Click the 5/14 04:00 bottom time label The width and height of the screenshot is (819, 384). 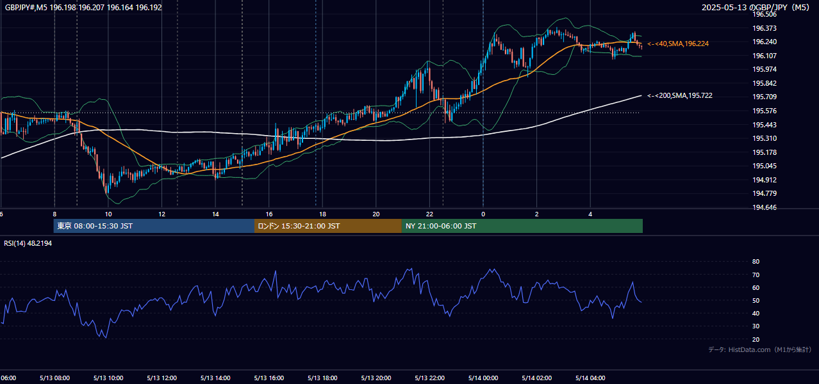pyautogui.click(x=590, y=378)
